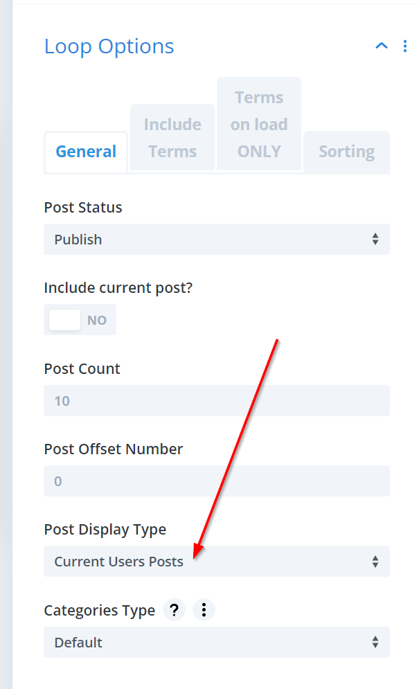
Task: Open the Terms on load ONLY tab
Action: (x=259, y=125)
